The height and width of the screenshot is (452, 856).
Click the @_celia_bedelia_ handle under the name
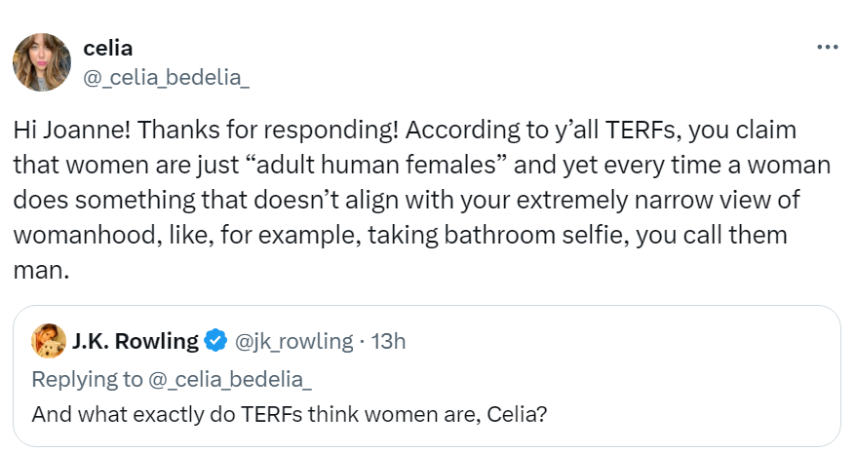click(166, 76)
